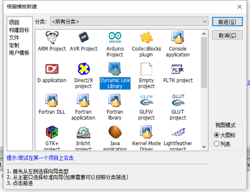
Task: Select the 大图标 radio button
Action: tap(216, 135)
